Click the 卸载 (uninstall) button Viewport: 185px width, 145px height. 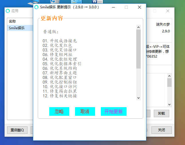click(161, 113)
